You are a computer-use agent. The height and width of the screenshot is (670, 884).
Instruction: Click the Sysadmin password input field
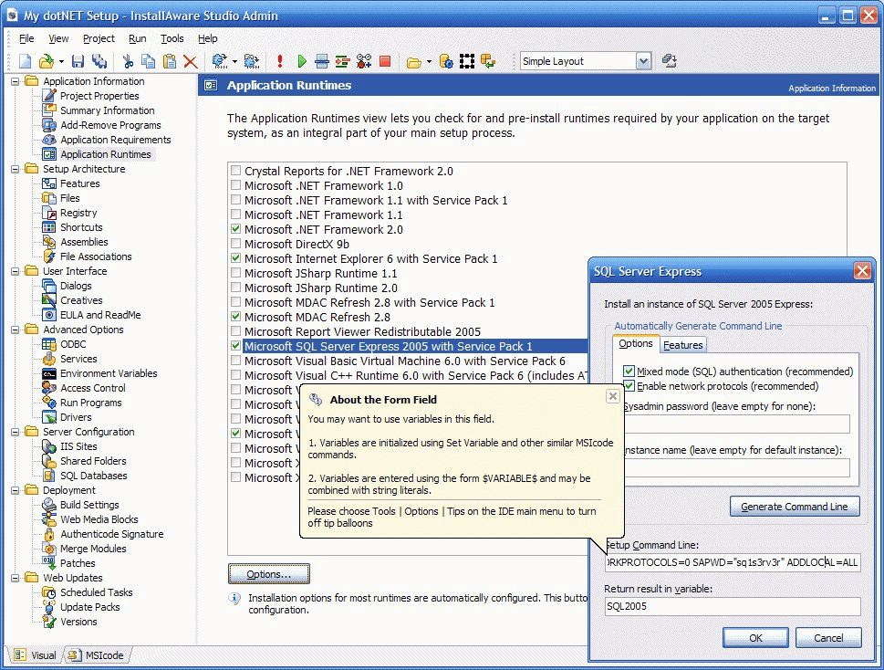click(x=736, y=424)
